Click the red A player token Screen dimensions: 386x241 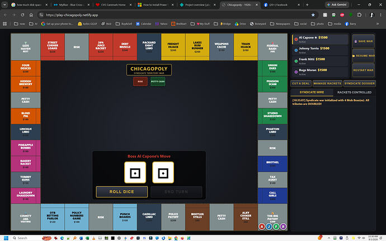pyautogui.click(x=262, y=226)
